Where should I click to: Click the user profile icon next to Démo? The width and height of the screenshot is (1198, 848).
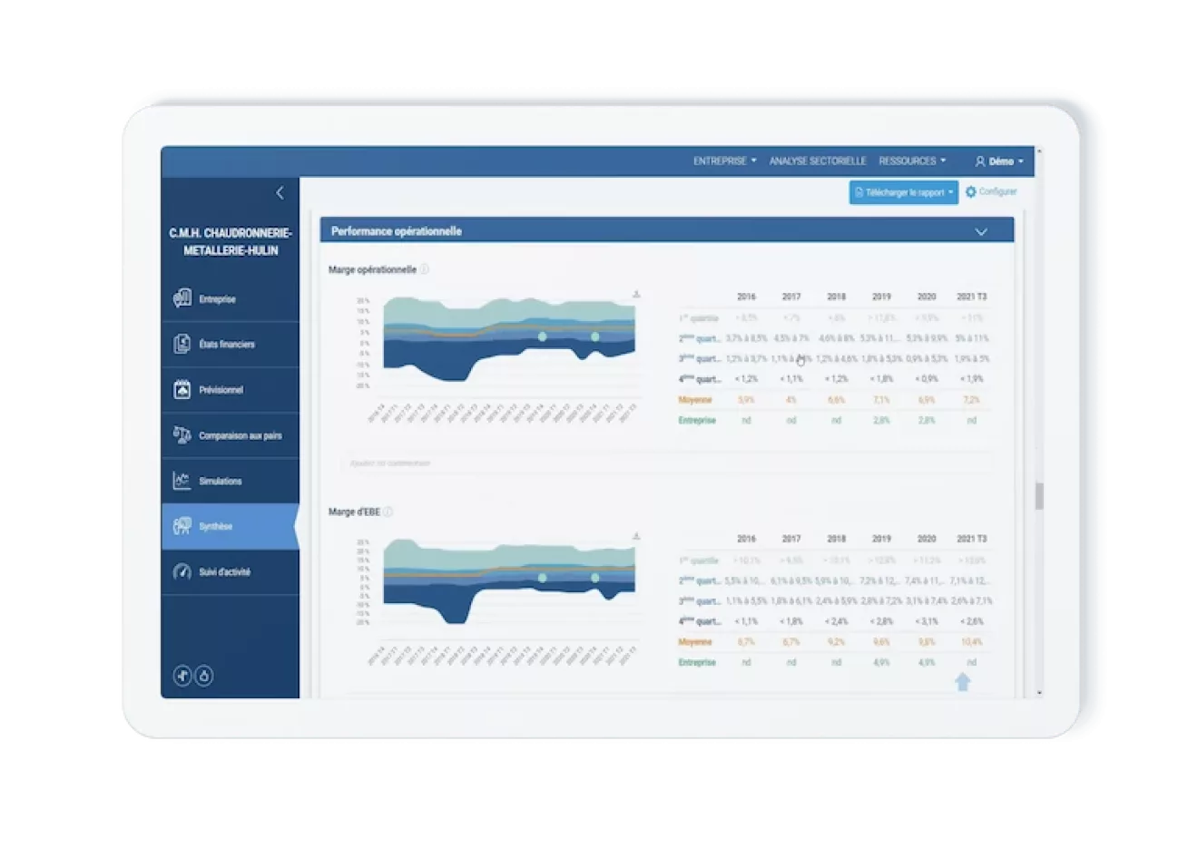(x=980, y=161)
